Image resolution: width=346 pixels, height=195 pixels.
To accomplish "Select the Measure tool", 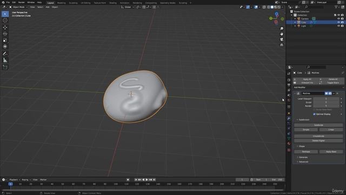I will [5, 60].
